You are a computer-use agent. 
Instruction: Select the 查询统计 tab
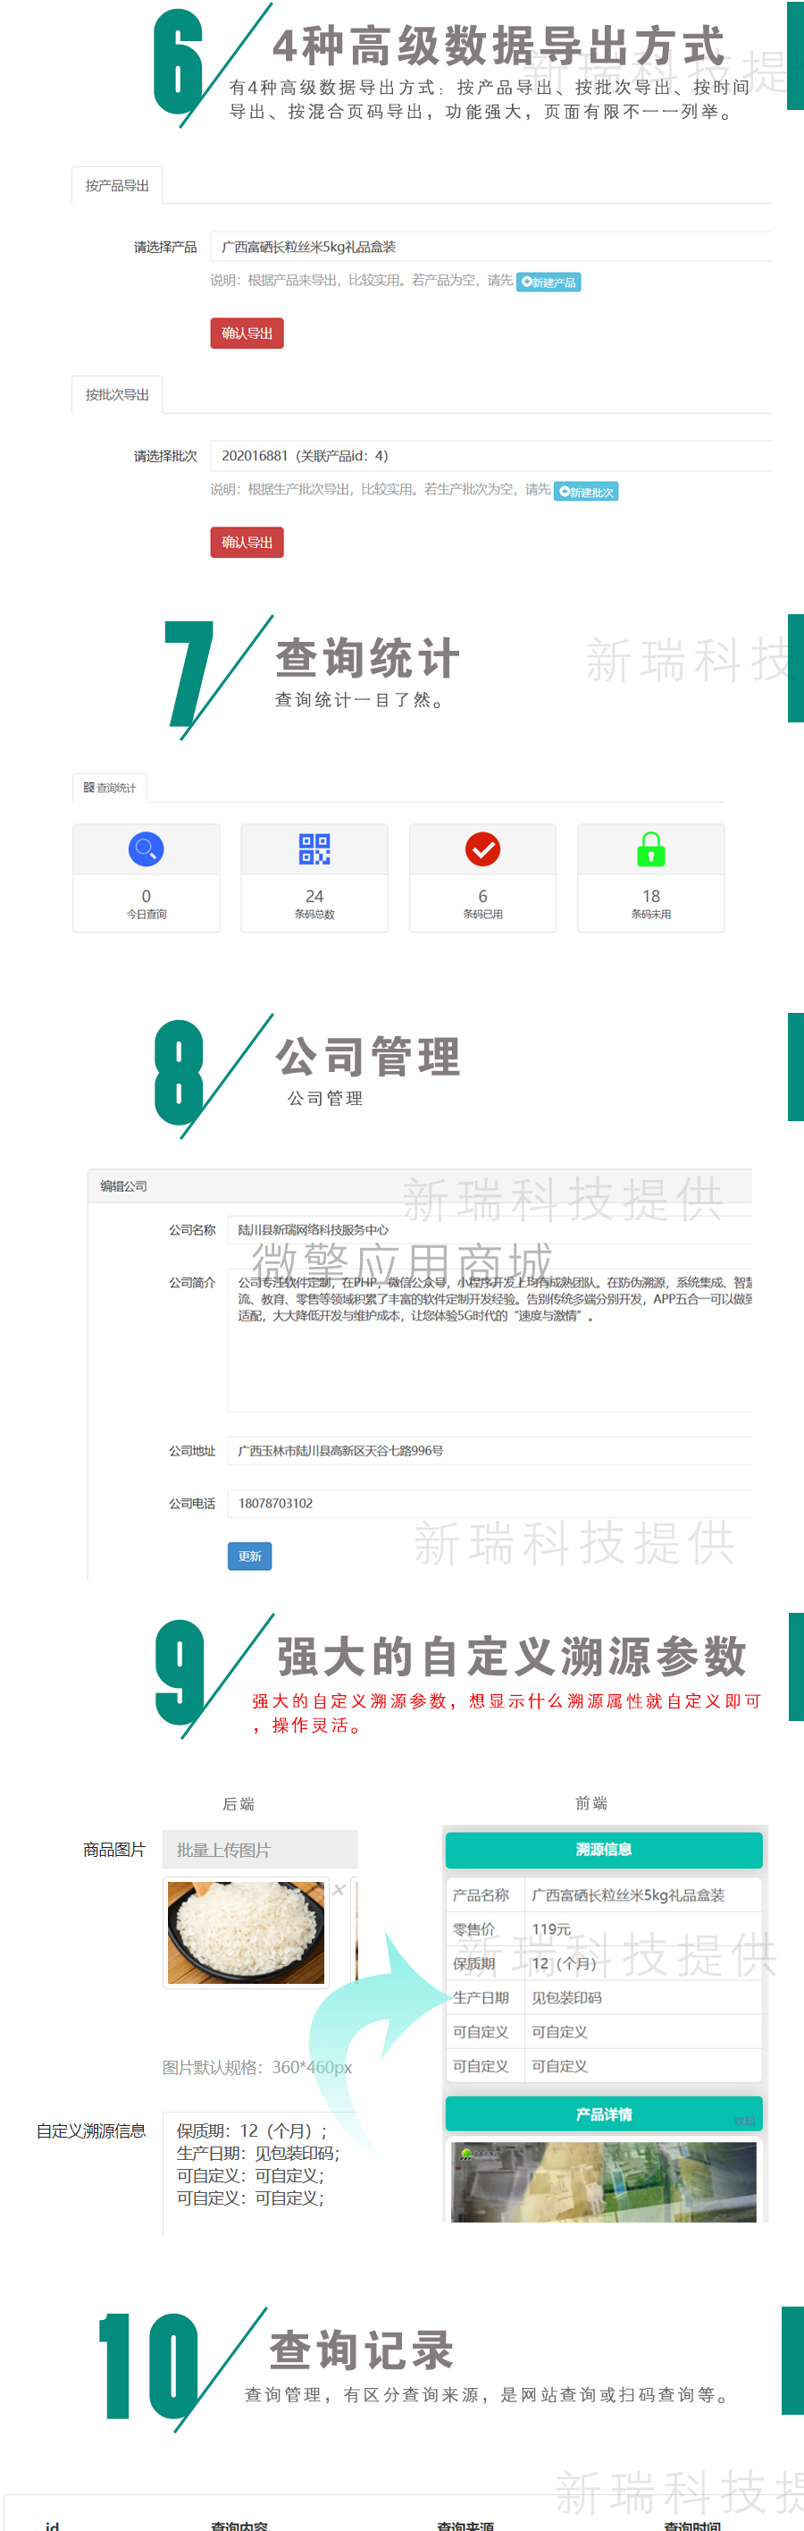[x=110, y=787]
